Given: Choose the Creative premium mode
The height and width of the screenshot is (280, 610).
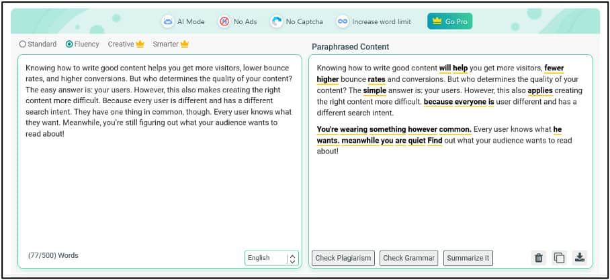Looking at the screenshot, I should [126, 44].
